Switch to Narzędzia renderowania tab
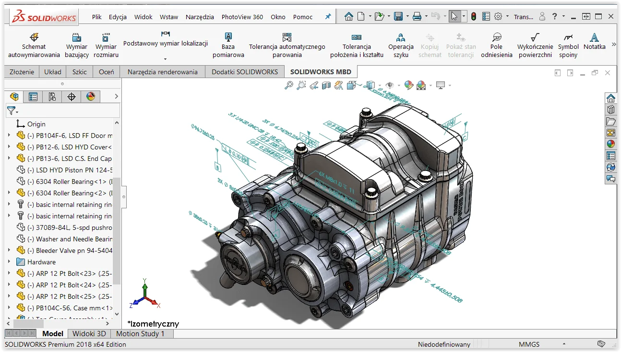 pos(163,72)
